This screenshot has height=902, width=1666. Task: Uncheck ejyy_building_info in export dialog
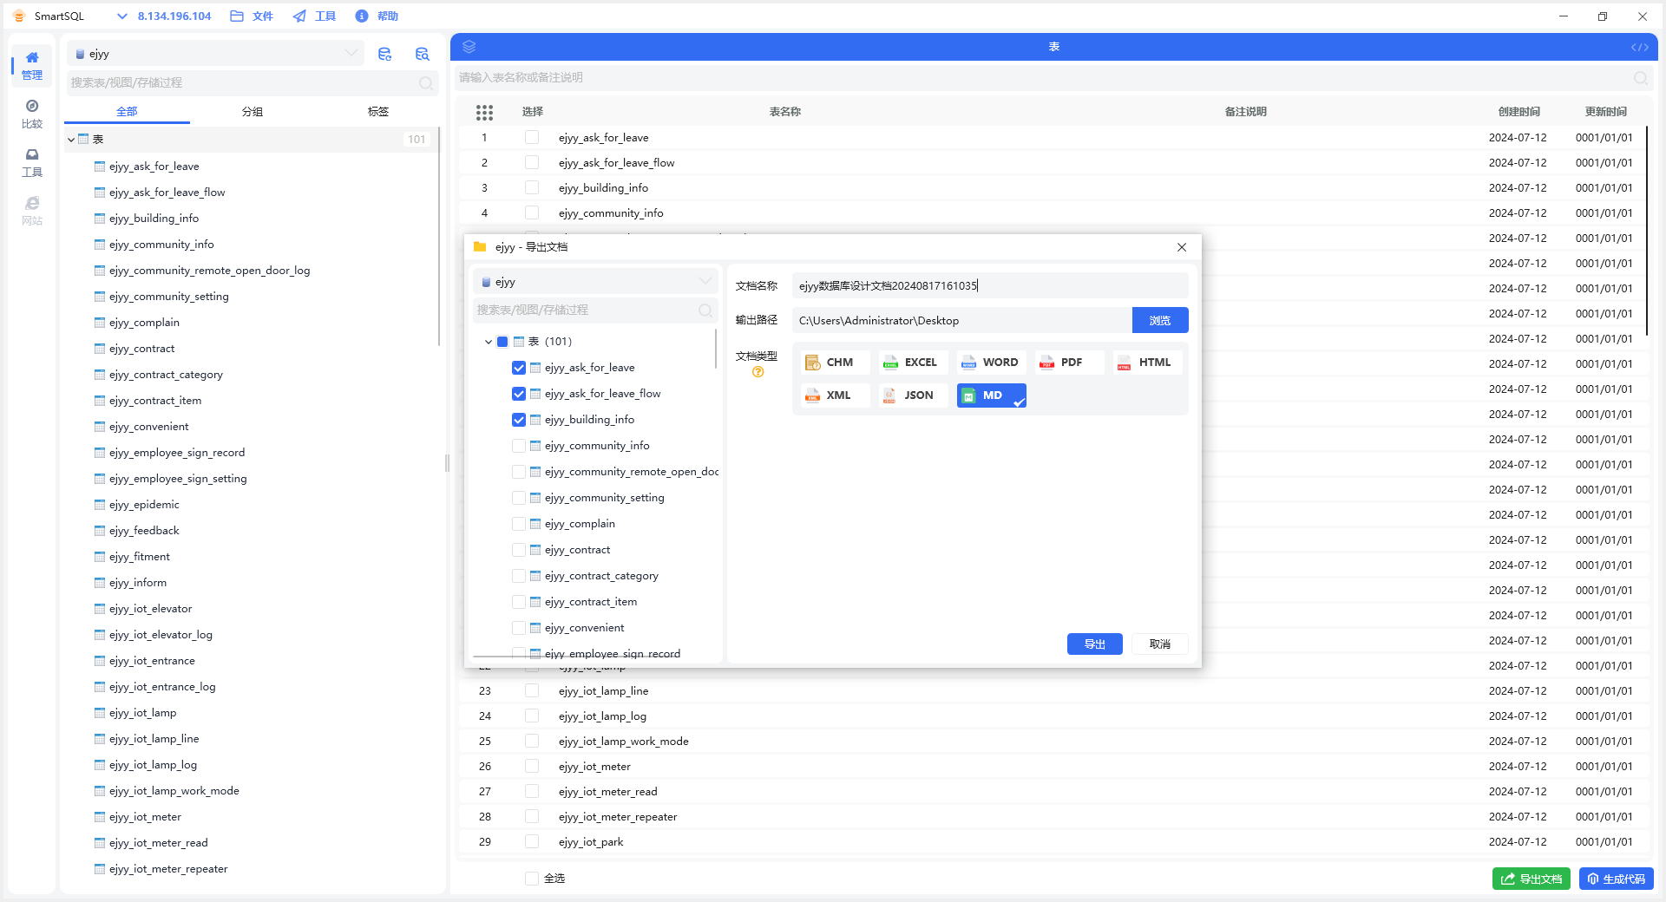[x=519, y=420]
